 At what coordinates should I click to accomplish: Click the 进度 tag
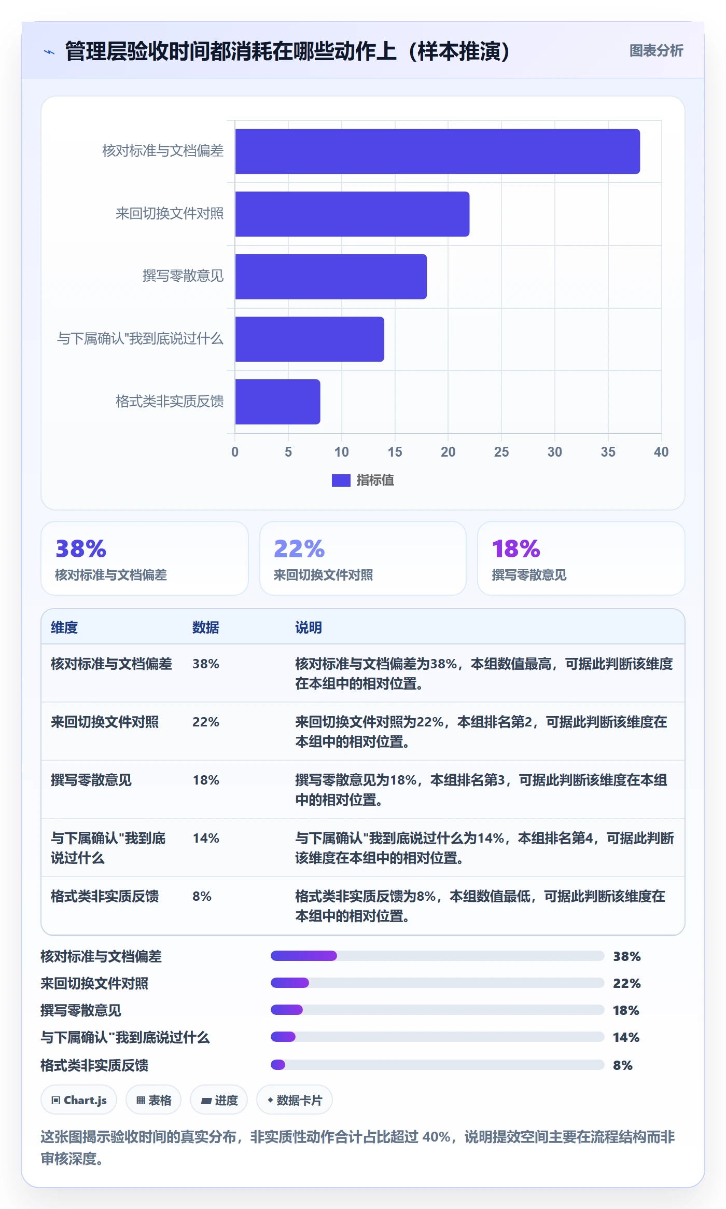[x=219, y=1100]
